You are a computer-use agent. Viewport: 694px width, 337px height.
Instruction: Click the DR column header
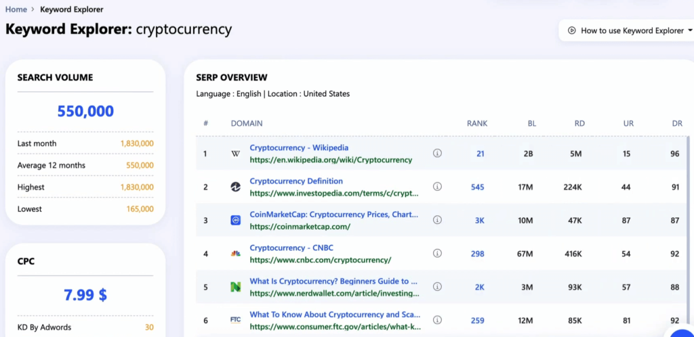coord(677,123)
